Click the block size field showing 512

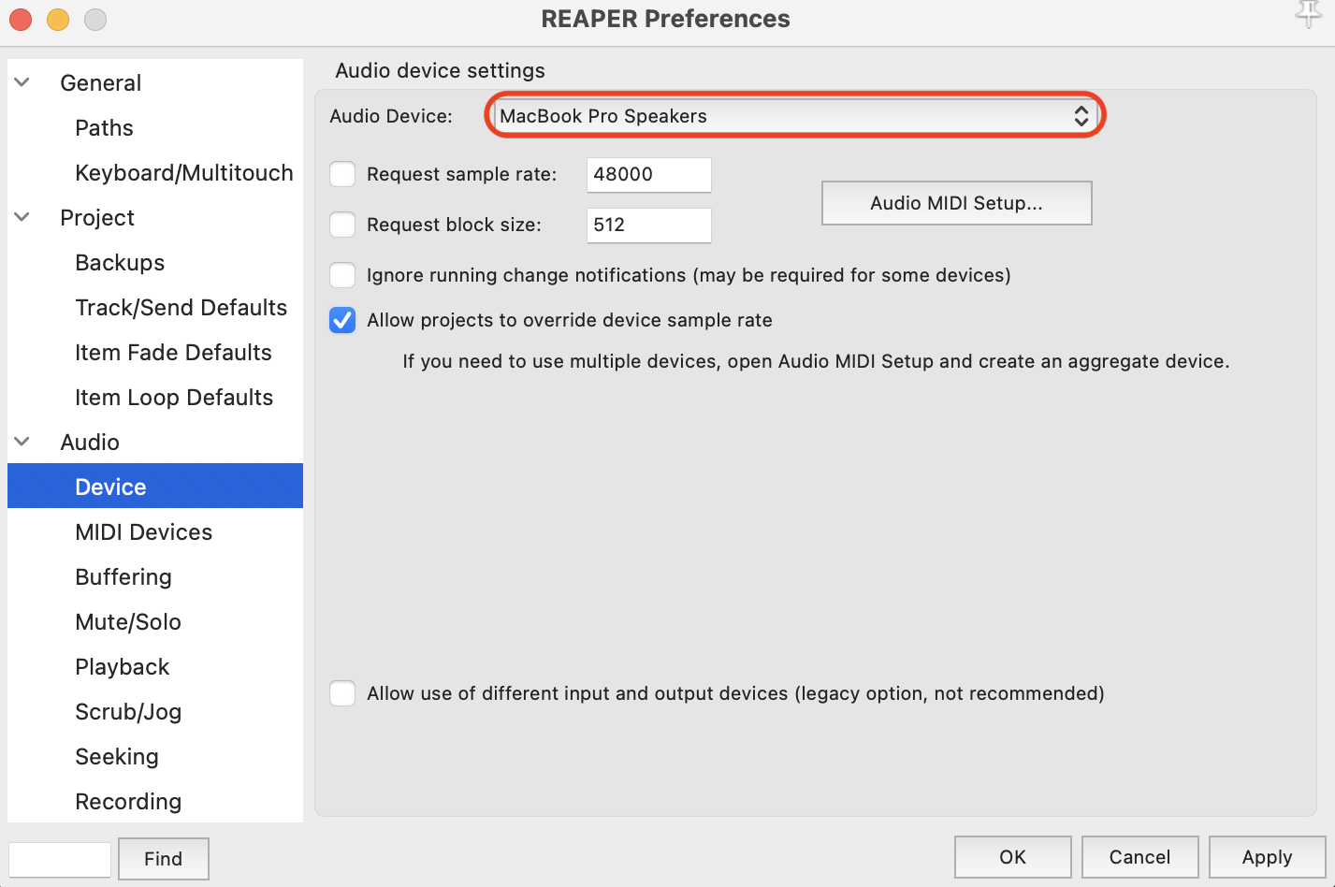tap(648, 225)
